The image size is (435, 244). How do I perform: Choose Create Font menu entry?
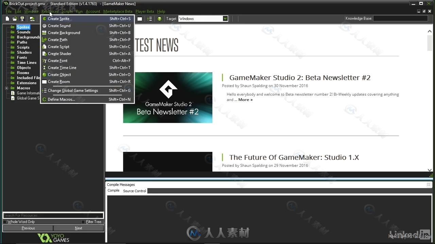point(87,61)
